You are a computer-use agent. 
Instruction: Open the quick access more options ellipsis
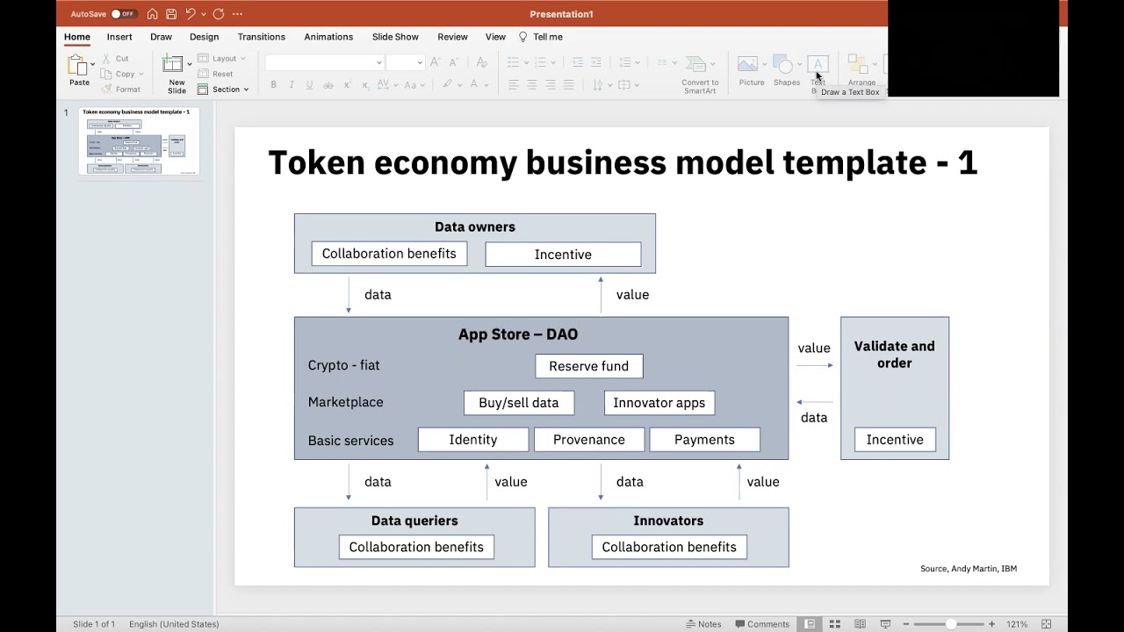click(x=237, y=14)
